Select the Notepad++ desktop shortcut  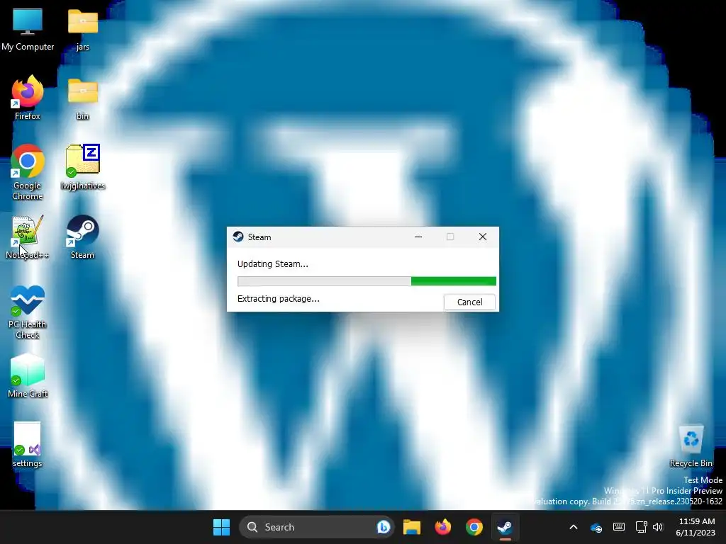tap(28, 237)
